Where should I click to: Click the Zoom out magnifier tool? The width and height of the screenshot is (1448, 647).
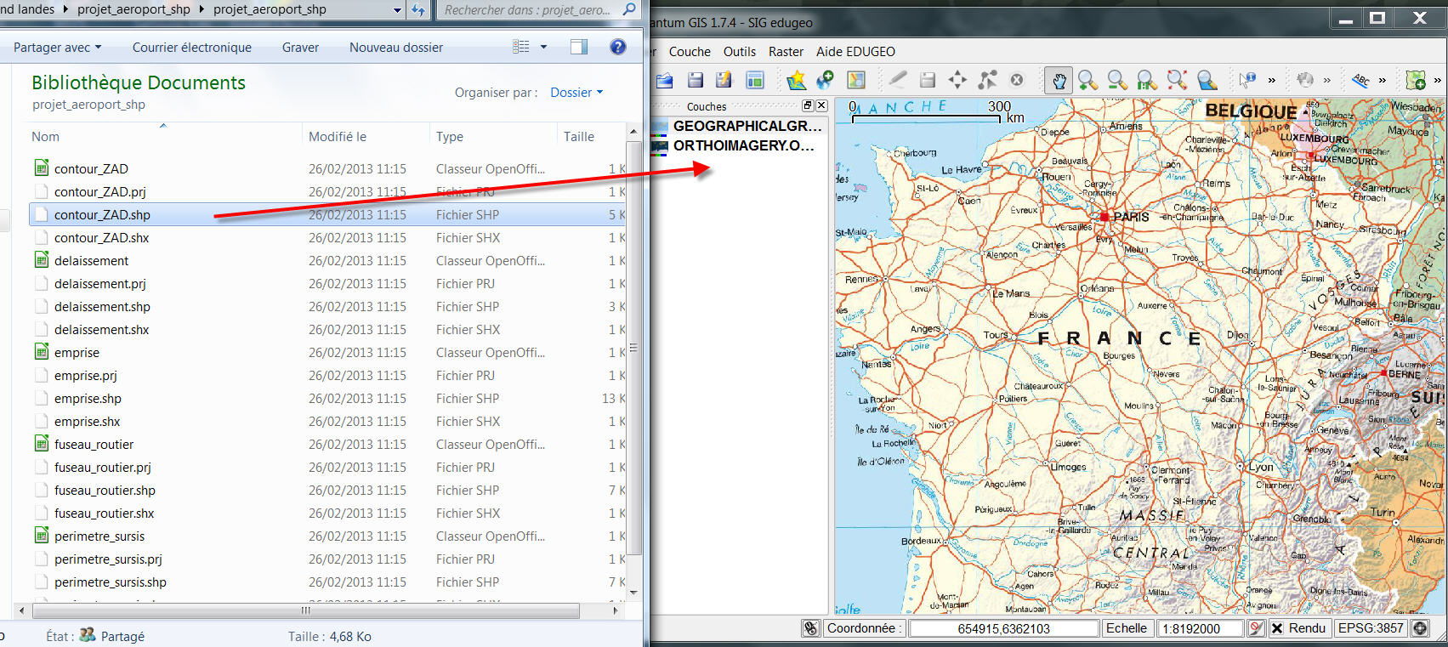(1117, 80)
